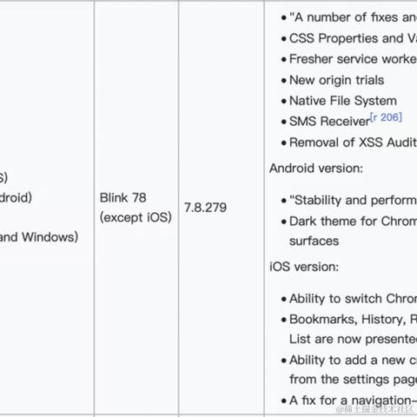The width and height of the screenshot is (417, 417).
Task: Click the Ability to switch Chrome item
Action: click(x=354, y=299)
